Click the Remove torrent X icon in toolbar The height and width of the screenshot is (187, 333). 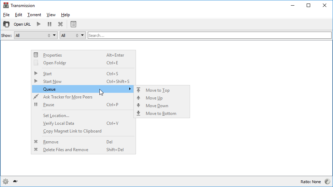tap(60, 24)
